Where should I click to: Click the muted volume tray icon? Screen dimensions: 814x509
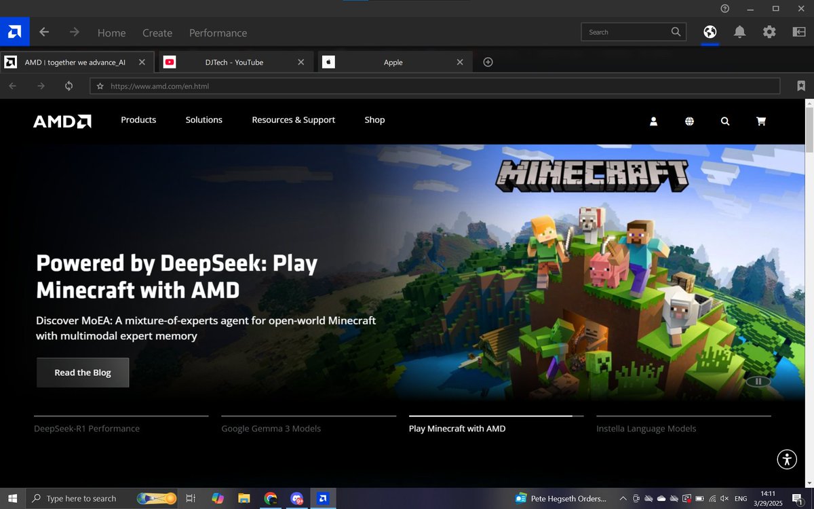(725, 498)
